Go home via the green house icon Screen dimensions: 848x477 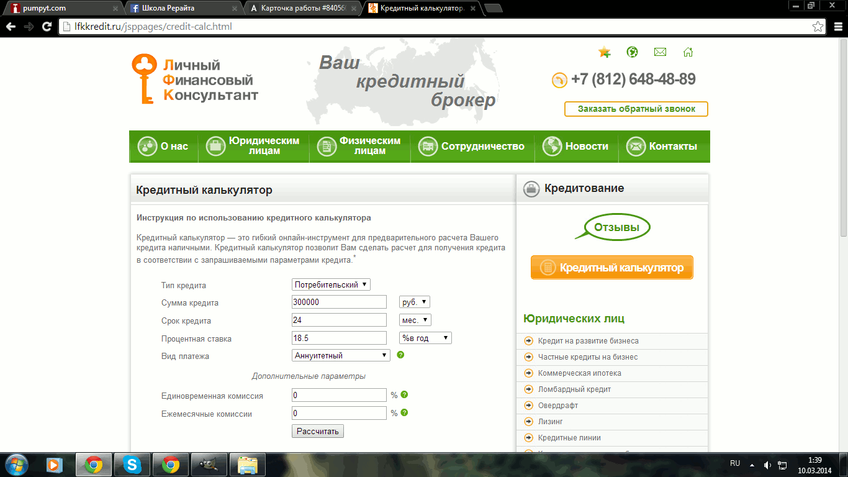pos(688,52)
